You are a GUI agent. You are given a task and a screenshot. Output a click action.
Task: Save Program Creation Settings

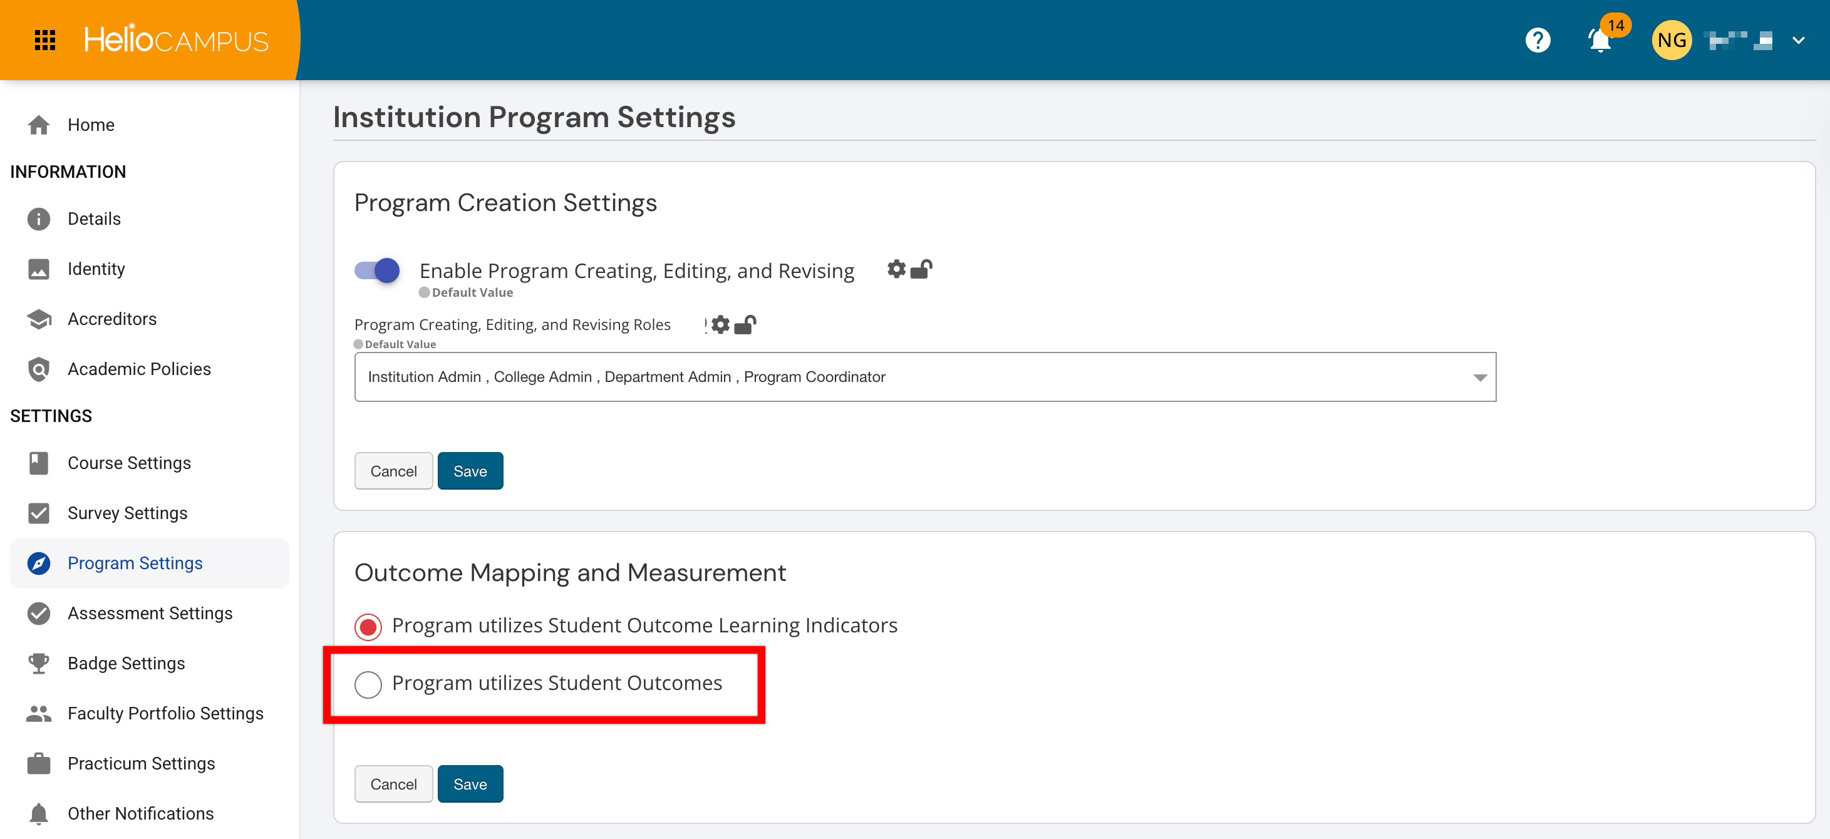pos(470,471)
